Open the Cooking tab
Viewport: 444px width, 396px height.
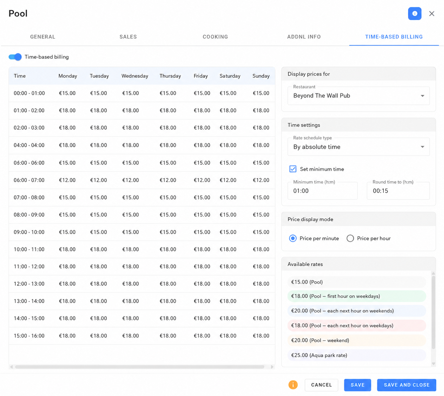pos(215,37)
